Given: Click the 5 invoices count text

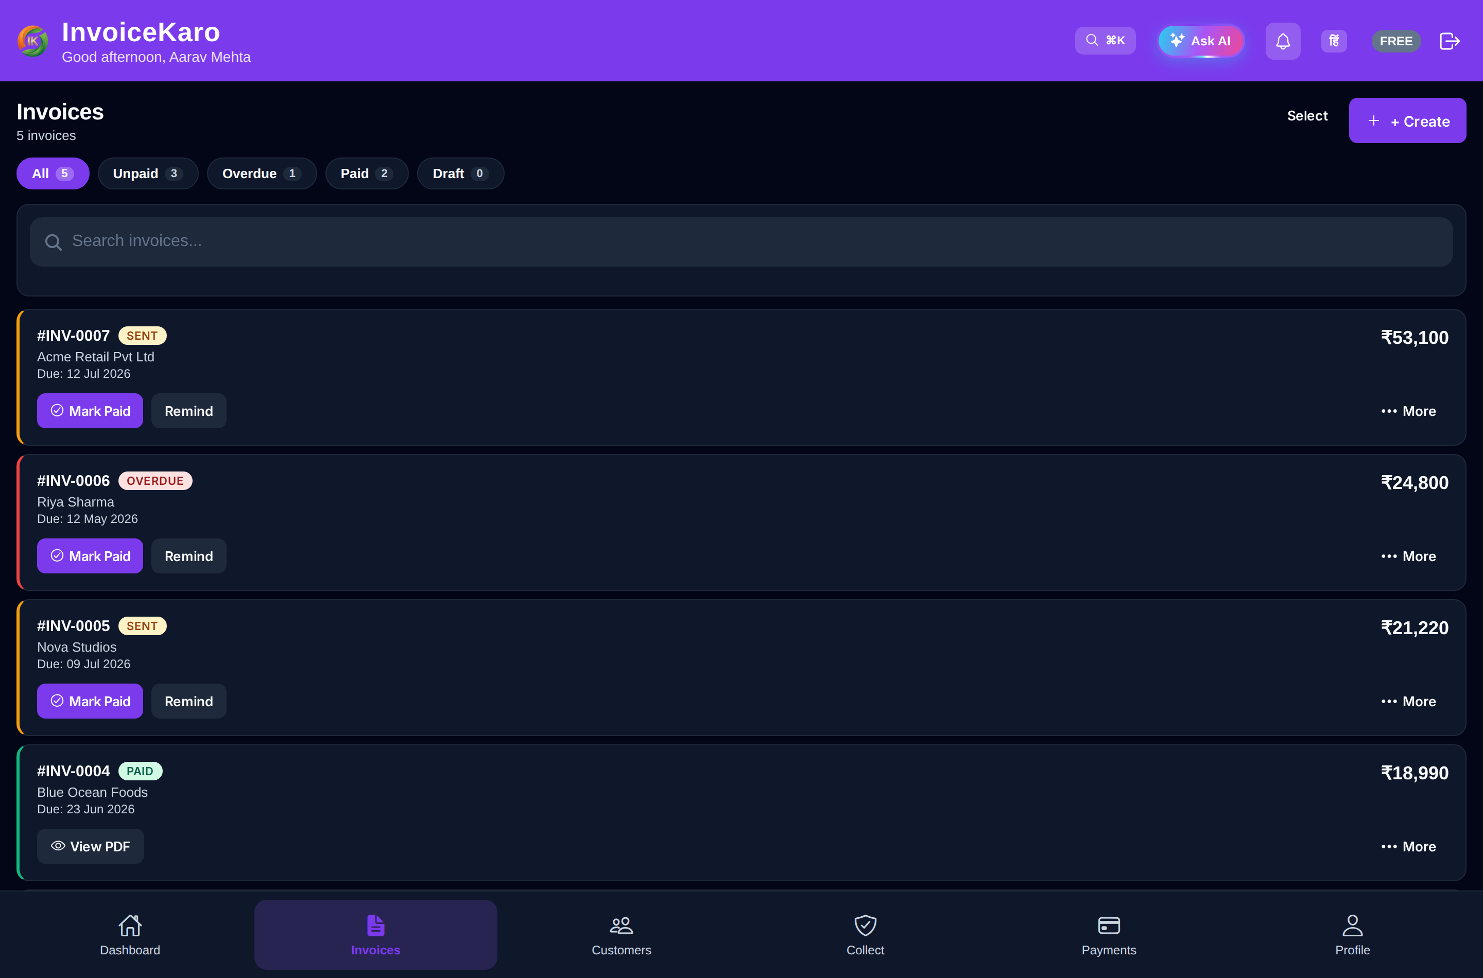Looking at the screenshot, I should pyautogui.click(x=46, y=135).
